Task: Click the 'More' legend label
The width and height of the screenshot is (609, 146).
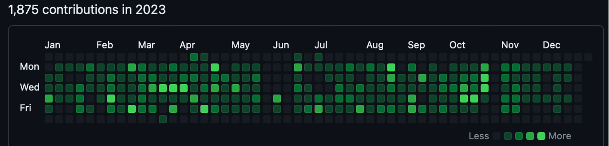Action: pyautogui.click(x=560, y=136)
